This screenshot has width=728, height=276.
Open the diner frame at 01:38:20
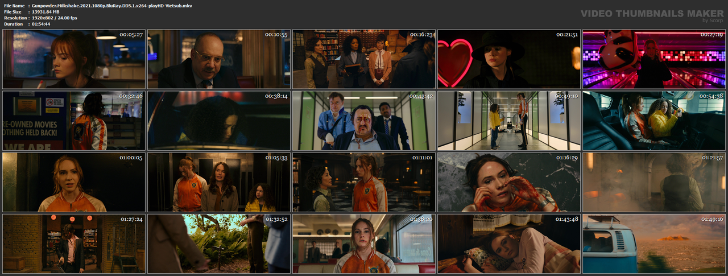[x=363, y=244]
